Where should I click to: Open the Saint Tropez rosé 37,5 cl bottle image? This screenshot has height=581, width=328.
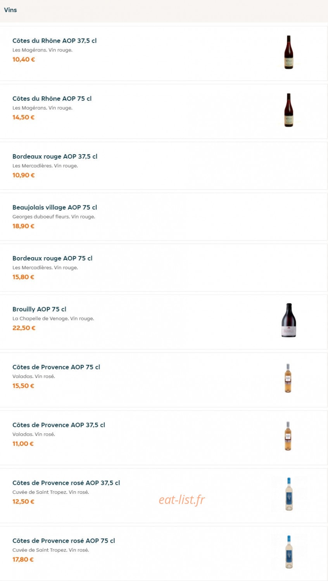[x=289, y=494]
